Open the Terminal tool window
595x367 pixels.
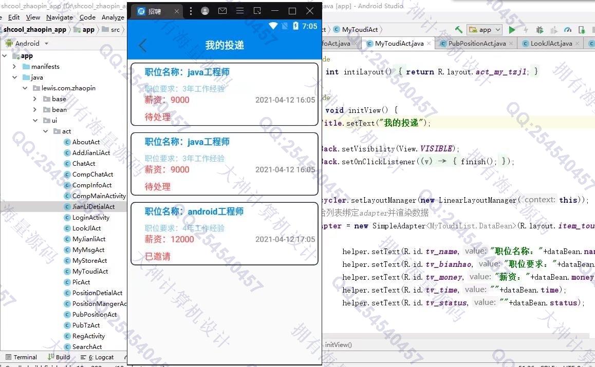pos(21,357)
